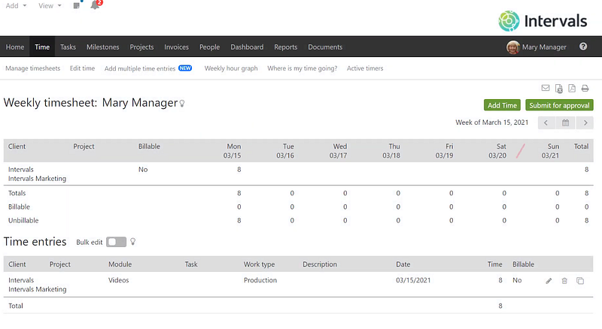Click the Work type column header
Viewport: 602px width, 329px height.
click(x=259, y=264)
